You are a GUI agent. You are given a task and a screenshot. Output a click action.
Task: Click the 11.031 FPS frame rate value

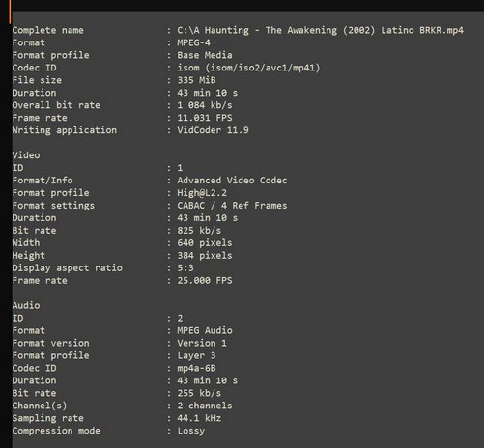coord(205,118)
